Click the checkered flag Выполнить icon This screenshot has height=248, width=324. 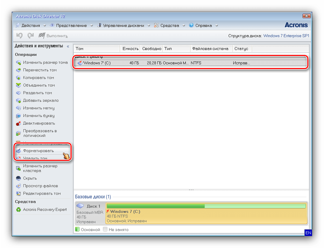(42, 35)
